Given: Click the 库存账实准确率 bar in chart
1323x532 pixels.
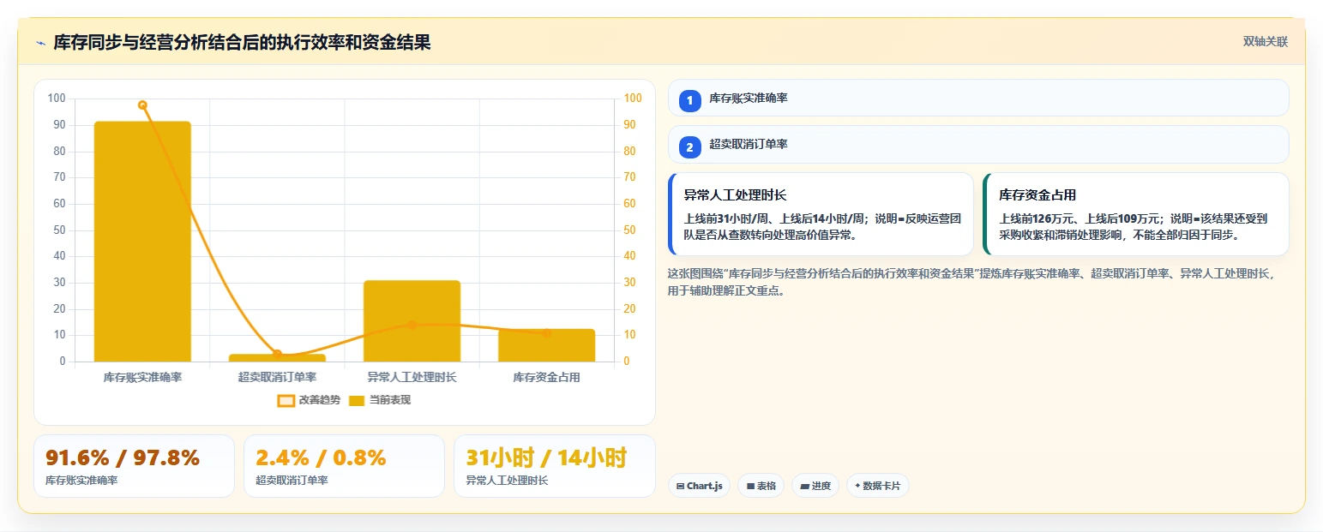Looking at the screenshot, I should (x=142, y=242).
